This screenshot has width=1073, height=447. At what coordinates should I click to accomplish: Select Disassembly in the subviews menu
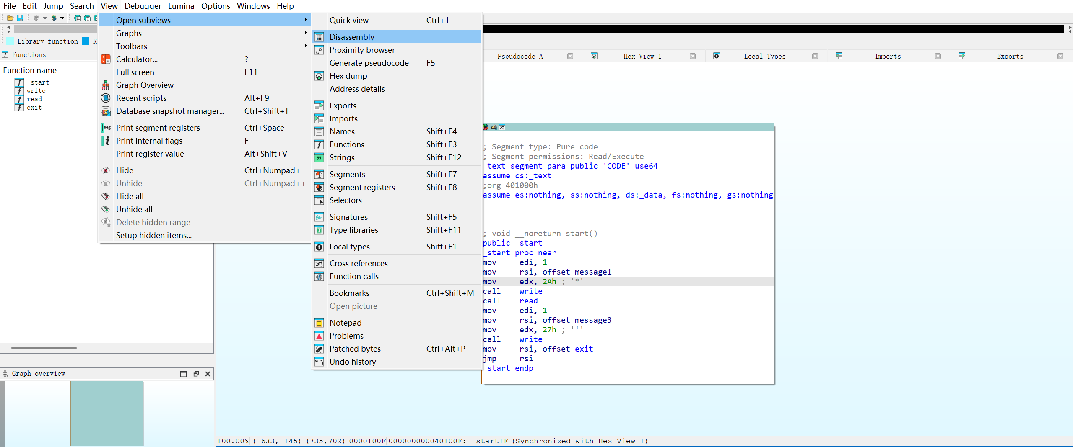(x=397, y=37)
